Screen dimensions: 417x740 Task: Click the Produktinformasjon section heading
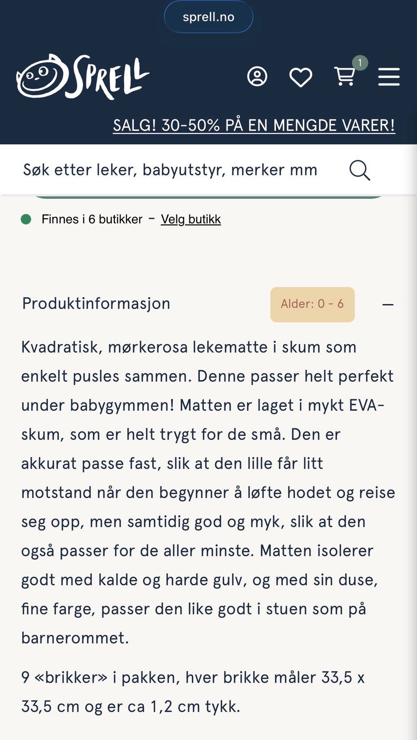pyautogui.click(x=96, y=304)
